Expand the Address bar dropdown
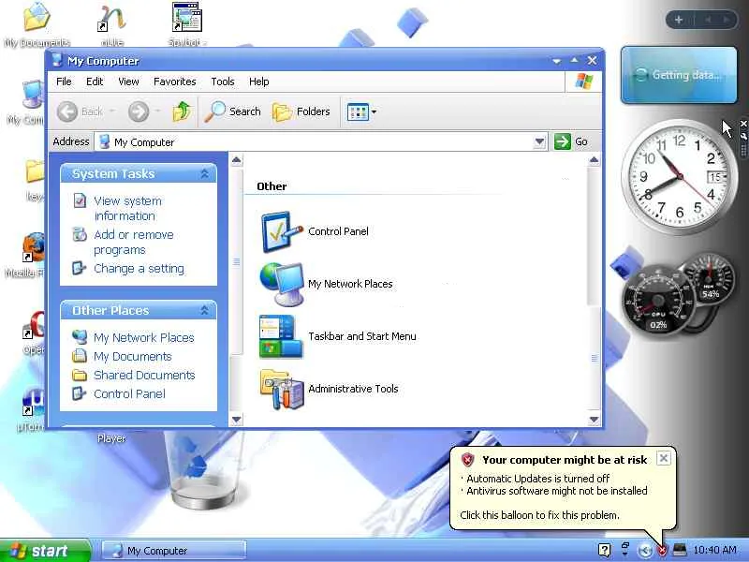749x562 pixels. click(x=539, y=142)
